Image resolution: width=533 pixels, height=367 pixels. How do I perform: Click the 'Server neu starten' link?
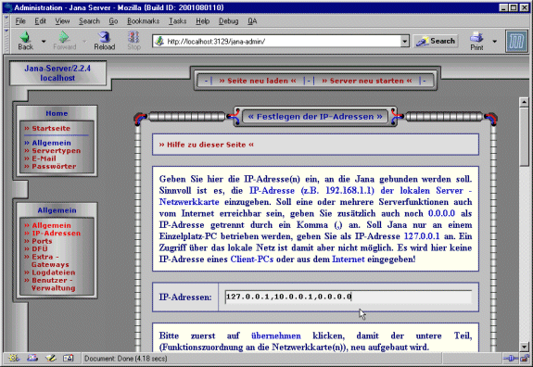[367, 81]
